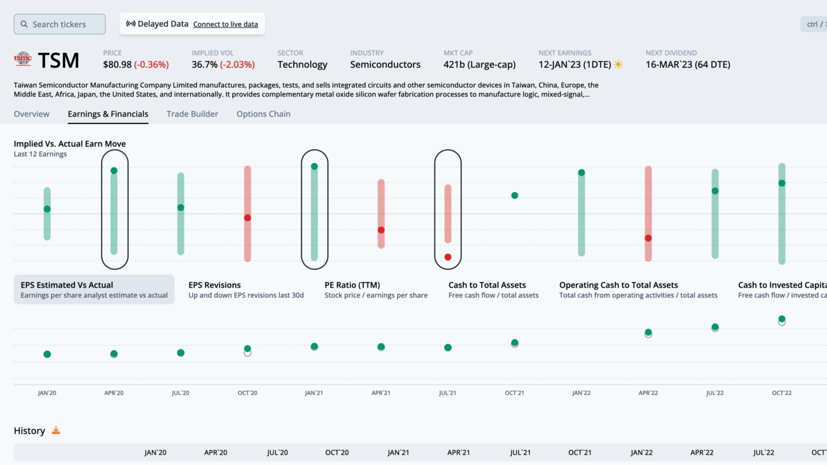Click the Connect to live data link
Screen dimensions: 827x465
click(225, 24)
